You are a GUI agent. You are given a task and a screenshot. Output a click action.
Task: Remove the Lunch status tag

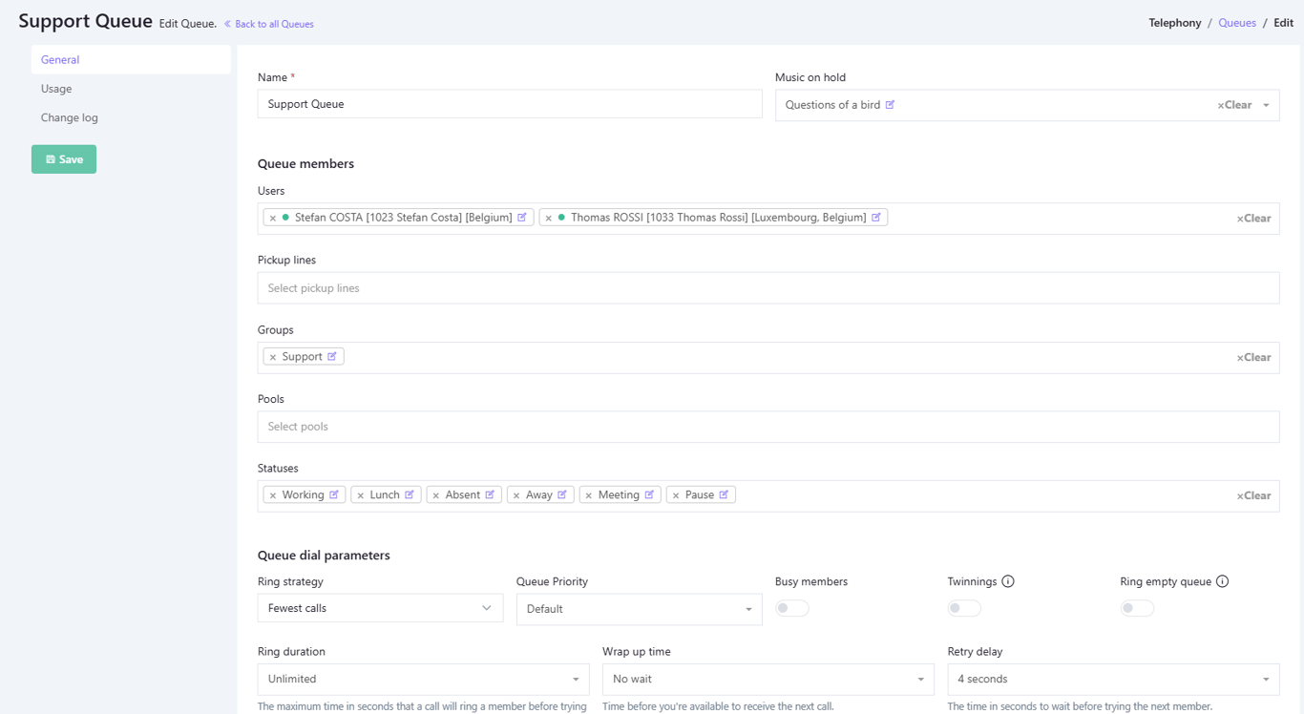point(360,495)
